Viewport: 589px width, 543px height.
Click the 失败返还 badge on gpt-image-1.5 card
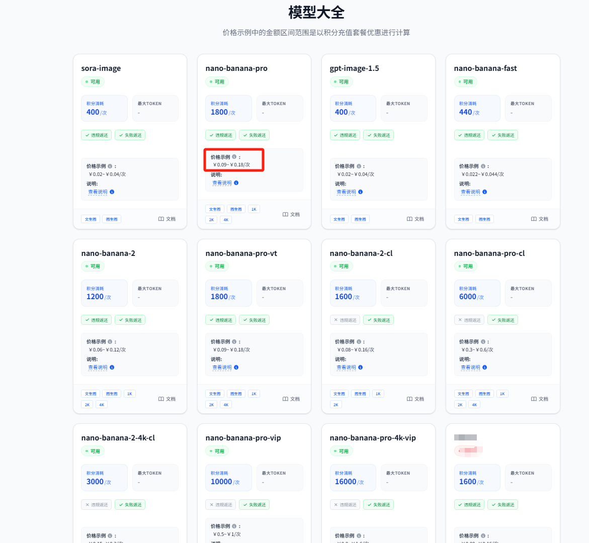[x=379, y=135]
